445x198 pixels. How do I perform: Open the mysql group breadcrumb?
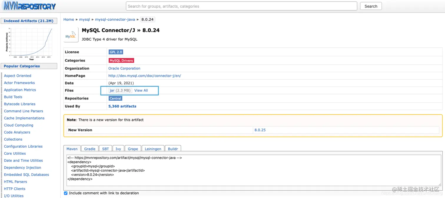(84, 19)
